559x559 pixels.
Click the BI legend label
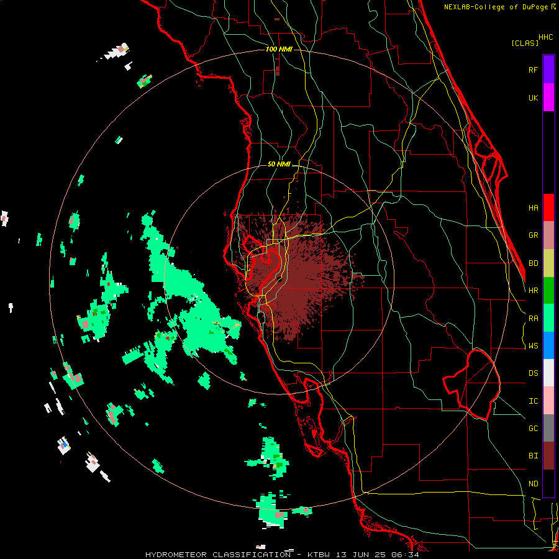tap(533, 456)
